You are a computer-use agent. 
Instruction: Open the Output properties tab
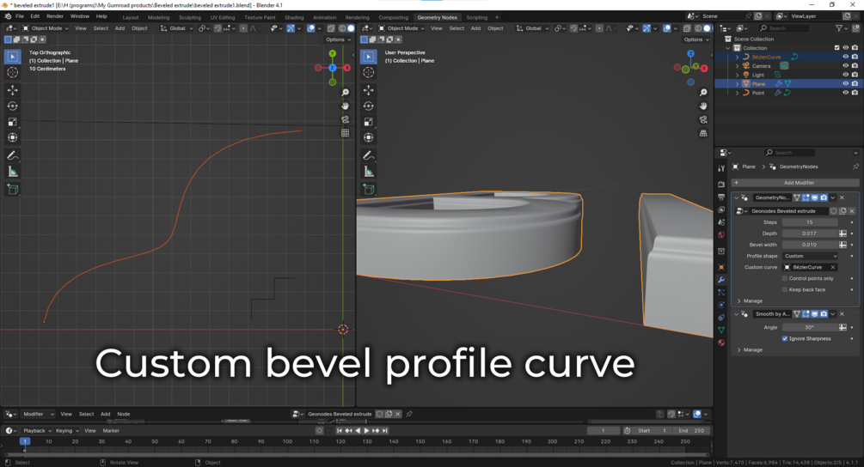click(721, 197)
